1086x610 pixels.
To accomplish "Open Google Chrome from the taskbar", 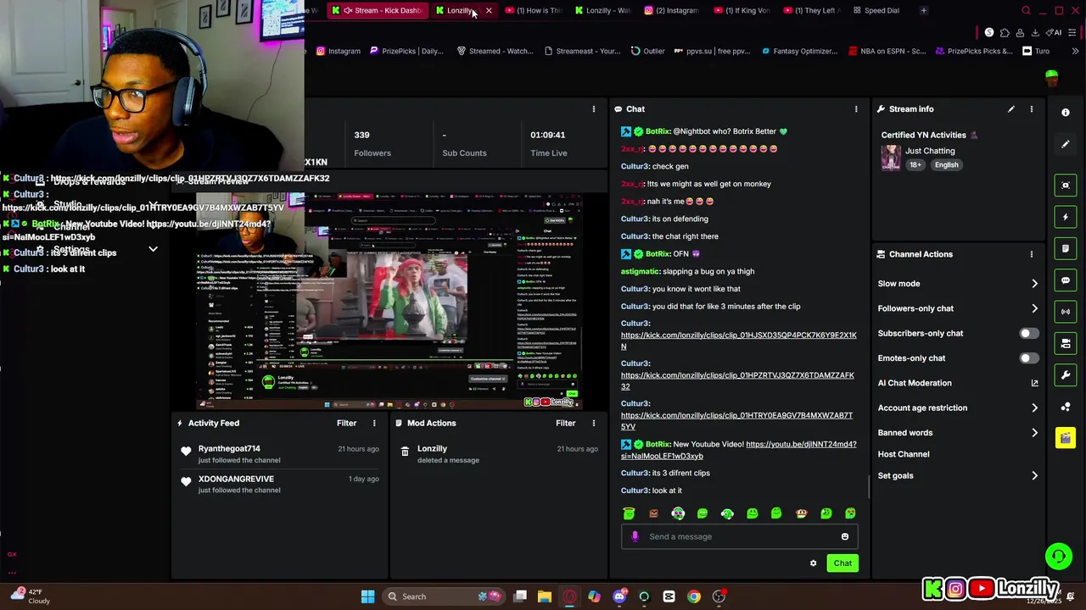I will (694, 596).
